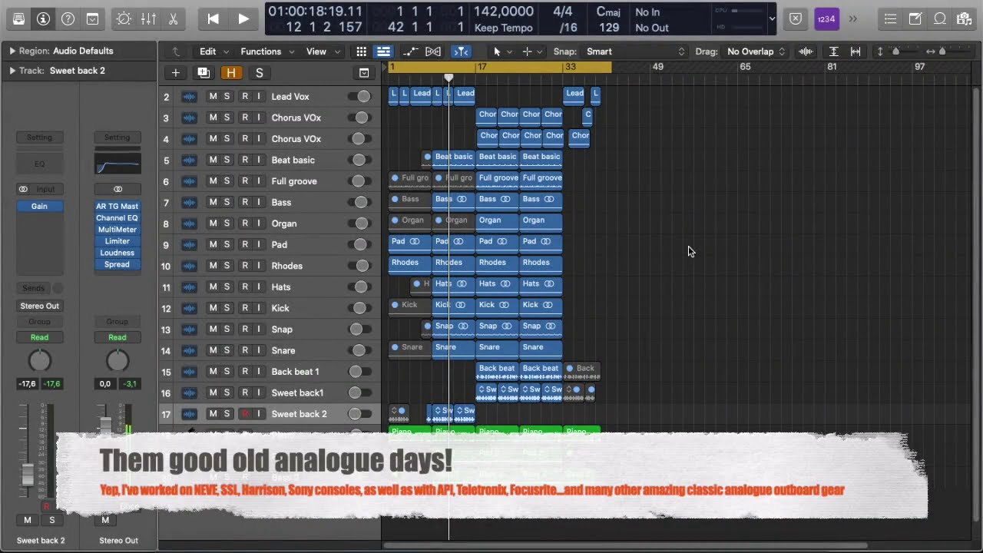
Task: Open the Media Browser icon
Action: click(x=965, y=19)
